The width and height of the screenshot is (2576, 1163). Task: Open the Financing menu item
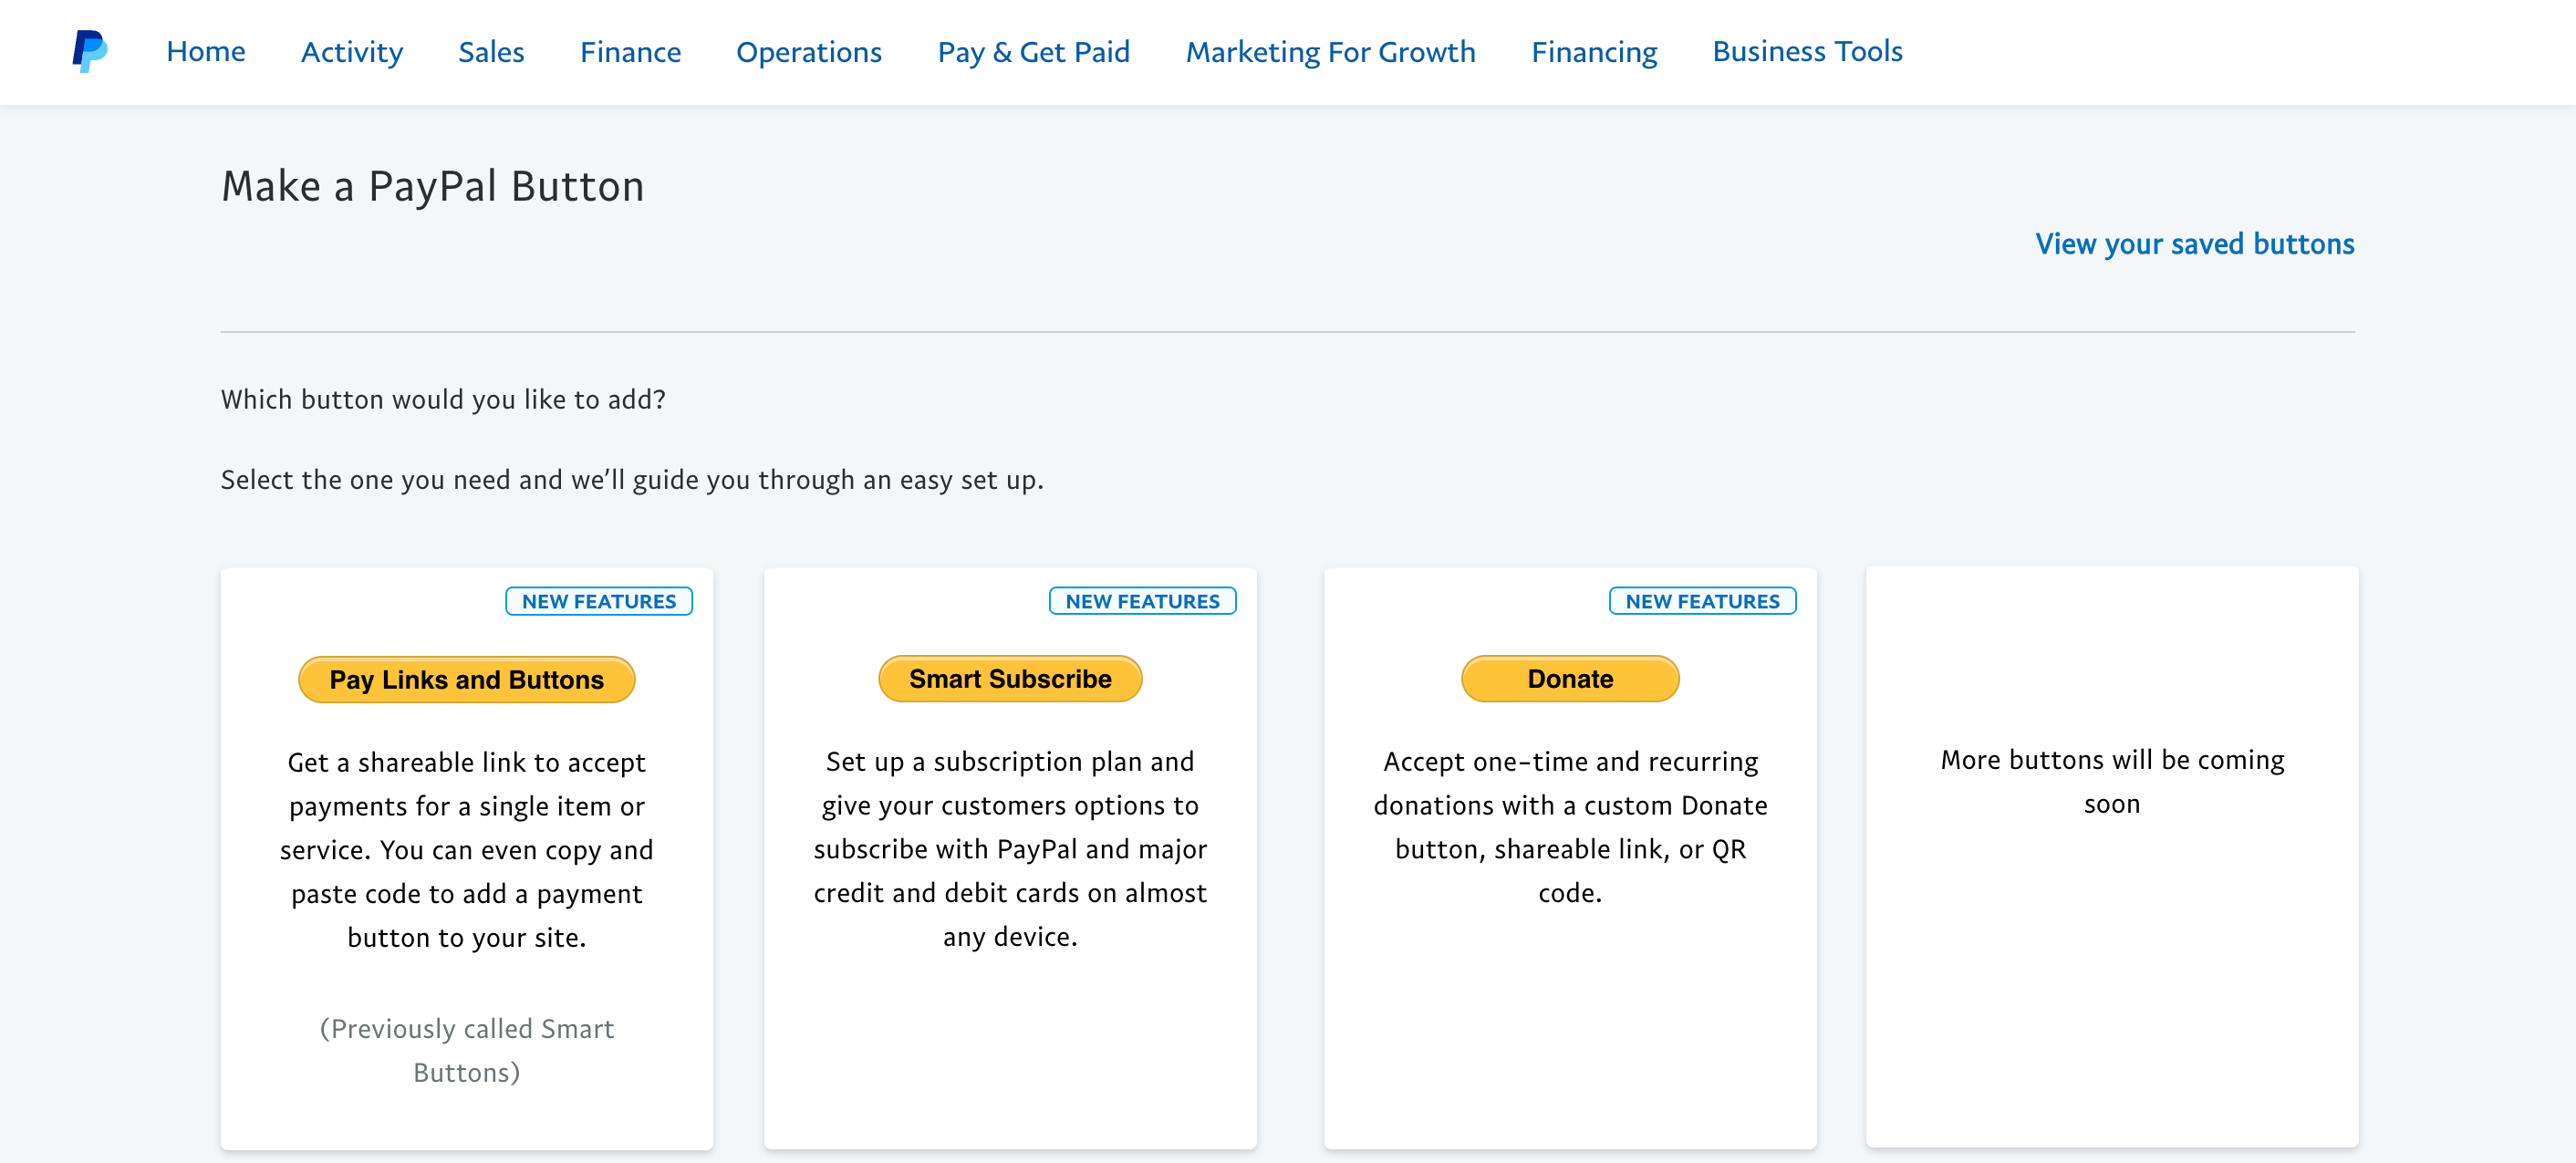1592,49
